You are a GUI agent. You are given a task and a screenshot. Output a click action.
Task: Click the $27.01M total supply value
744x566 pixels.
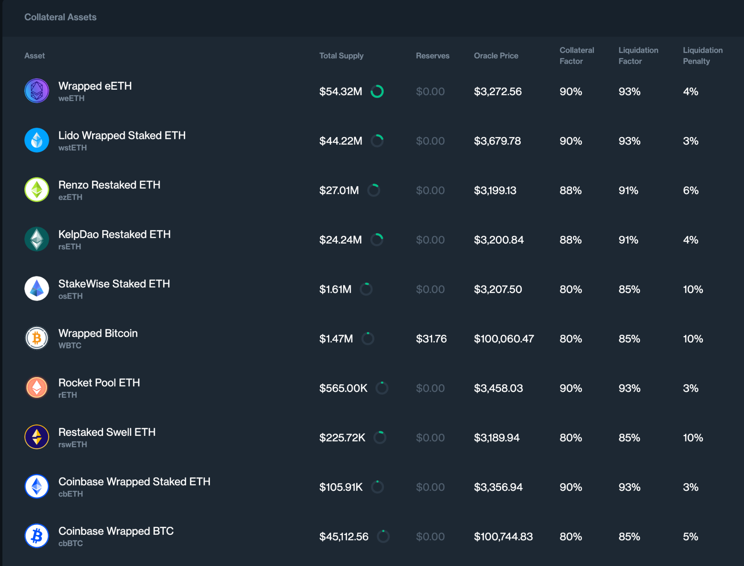click(339, 190)
